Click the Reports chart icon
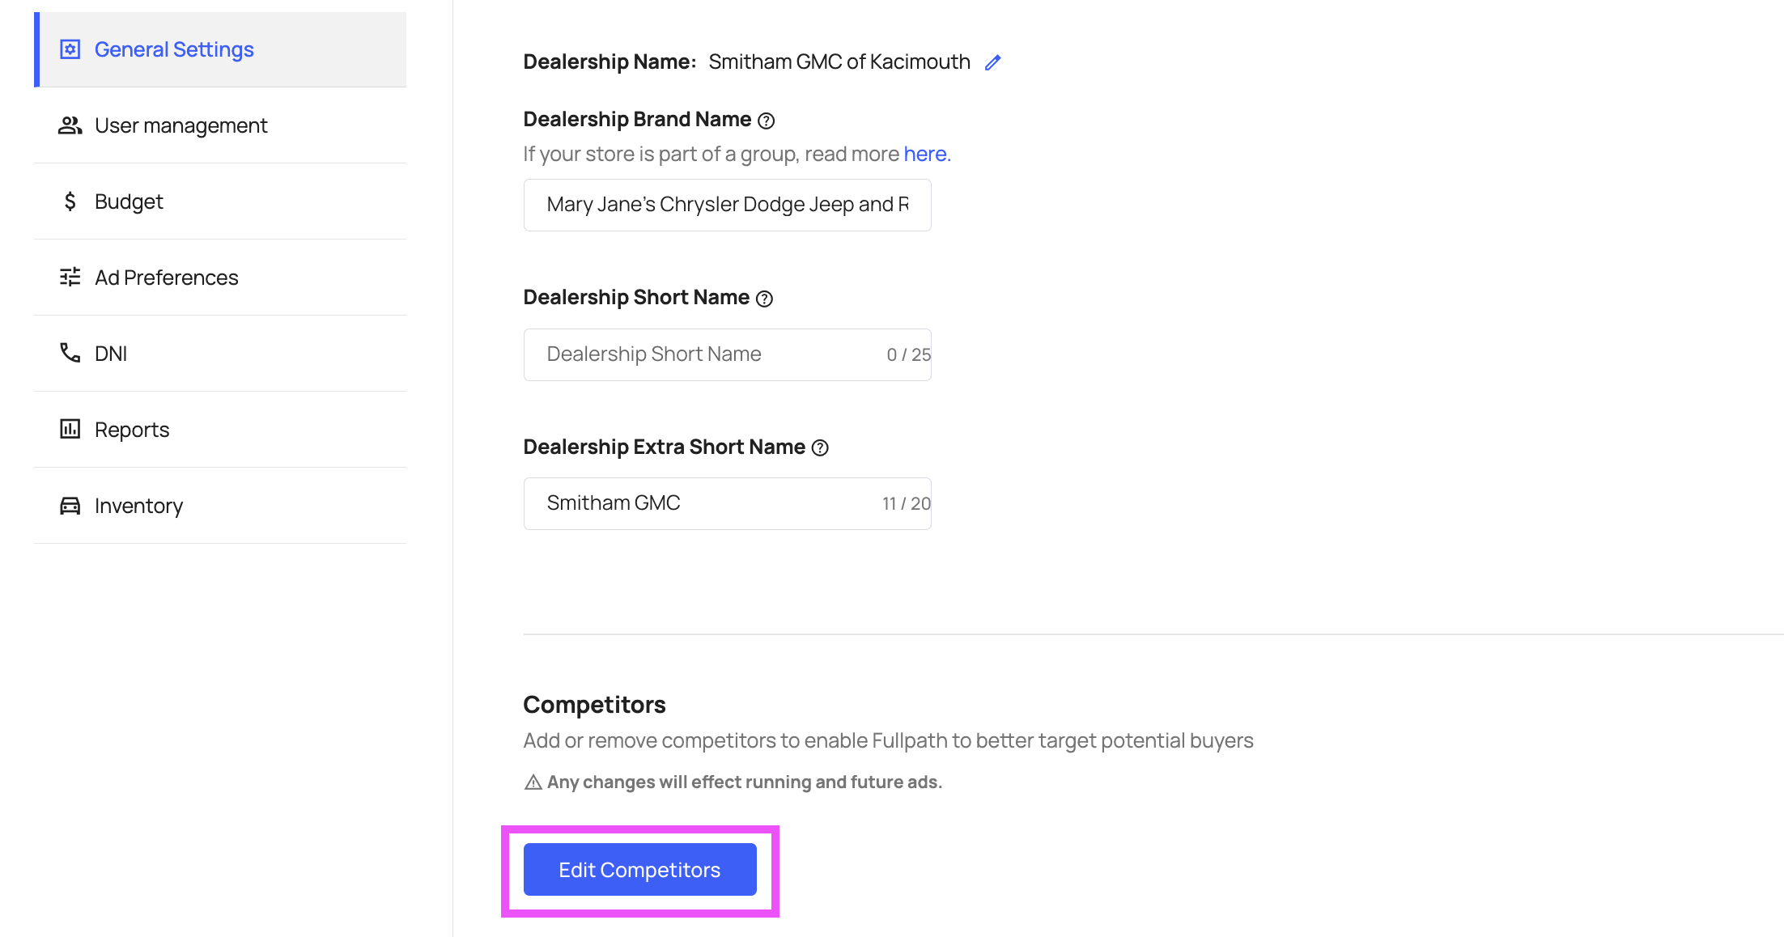The width and height of the screenshot is (1784, 937). 70,429
